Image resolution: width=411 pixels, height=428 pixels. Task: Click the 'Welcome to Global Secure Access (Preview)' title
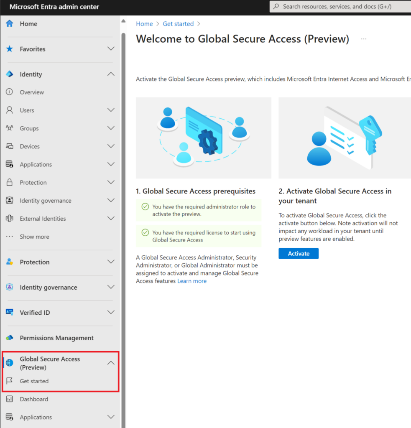coord(243,39)
